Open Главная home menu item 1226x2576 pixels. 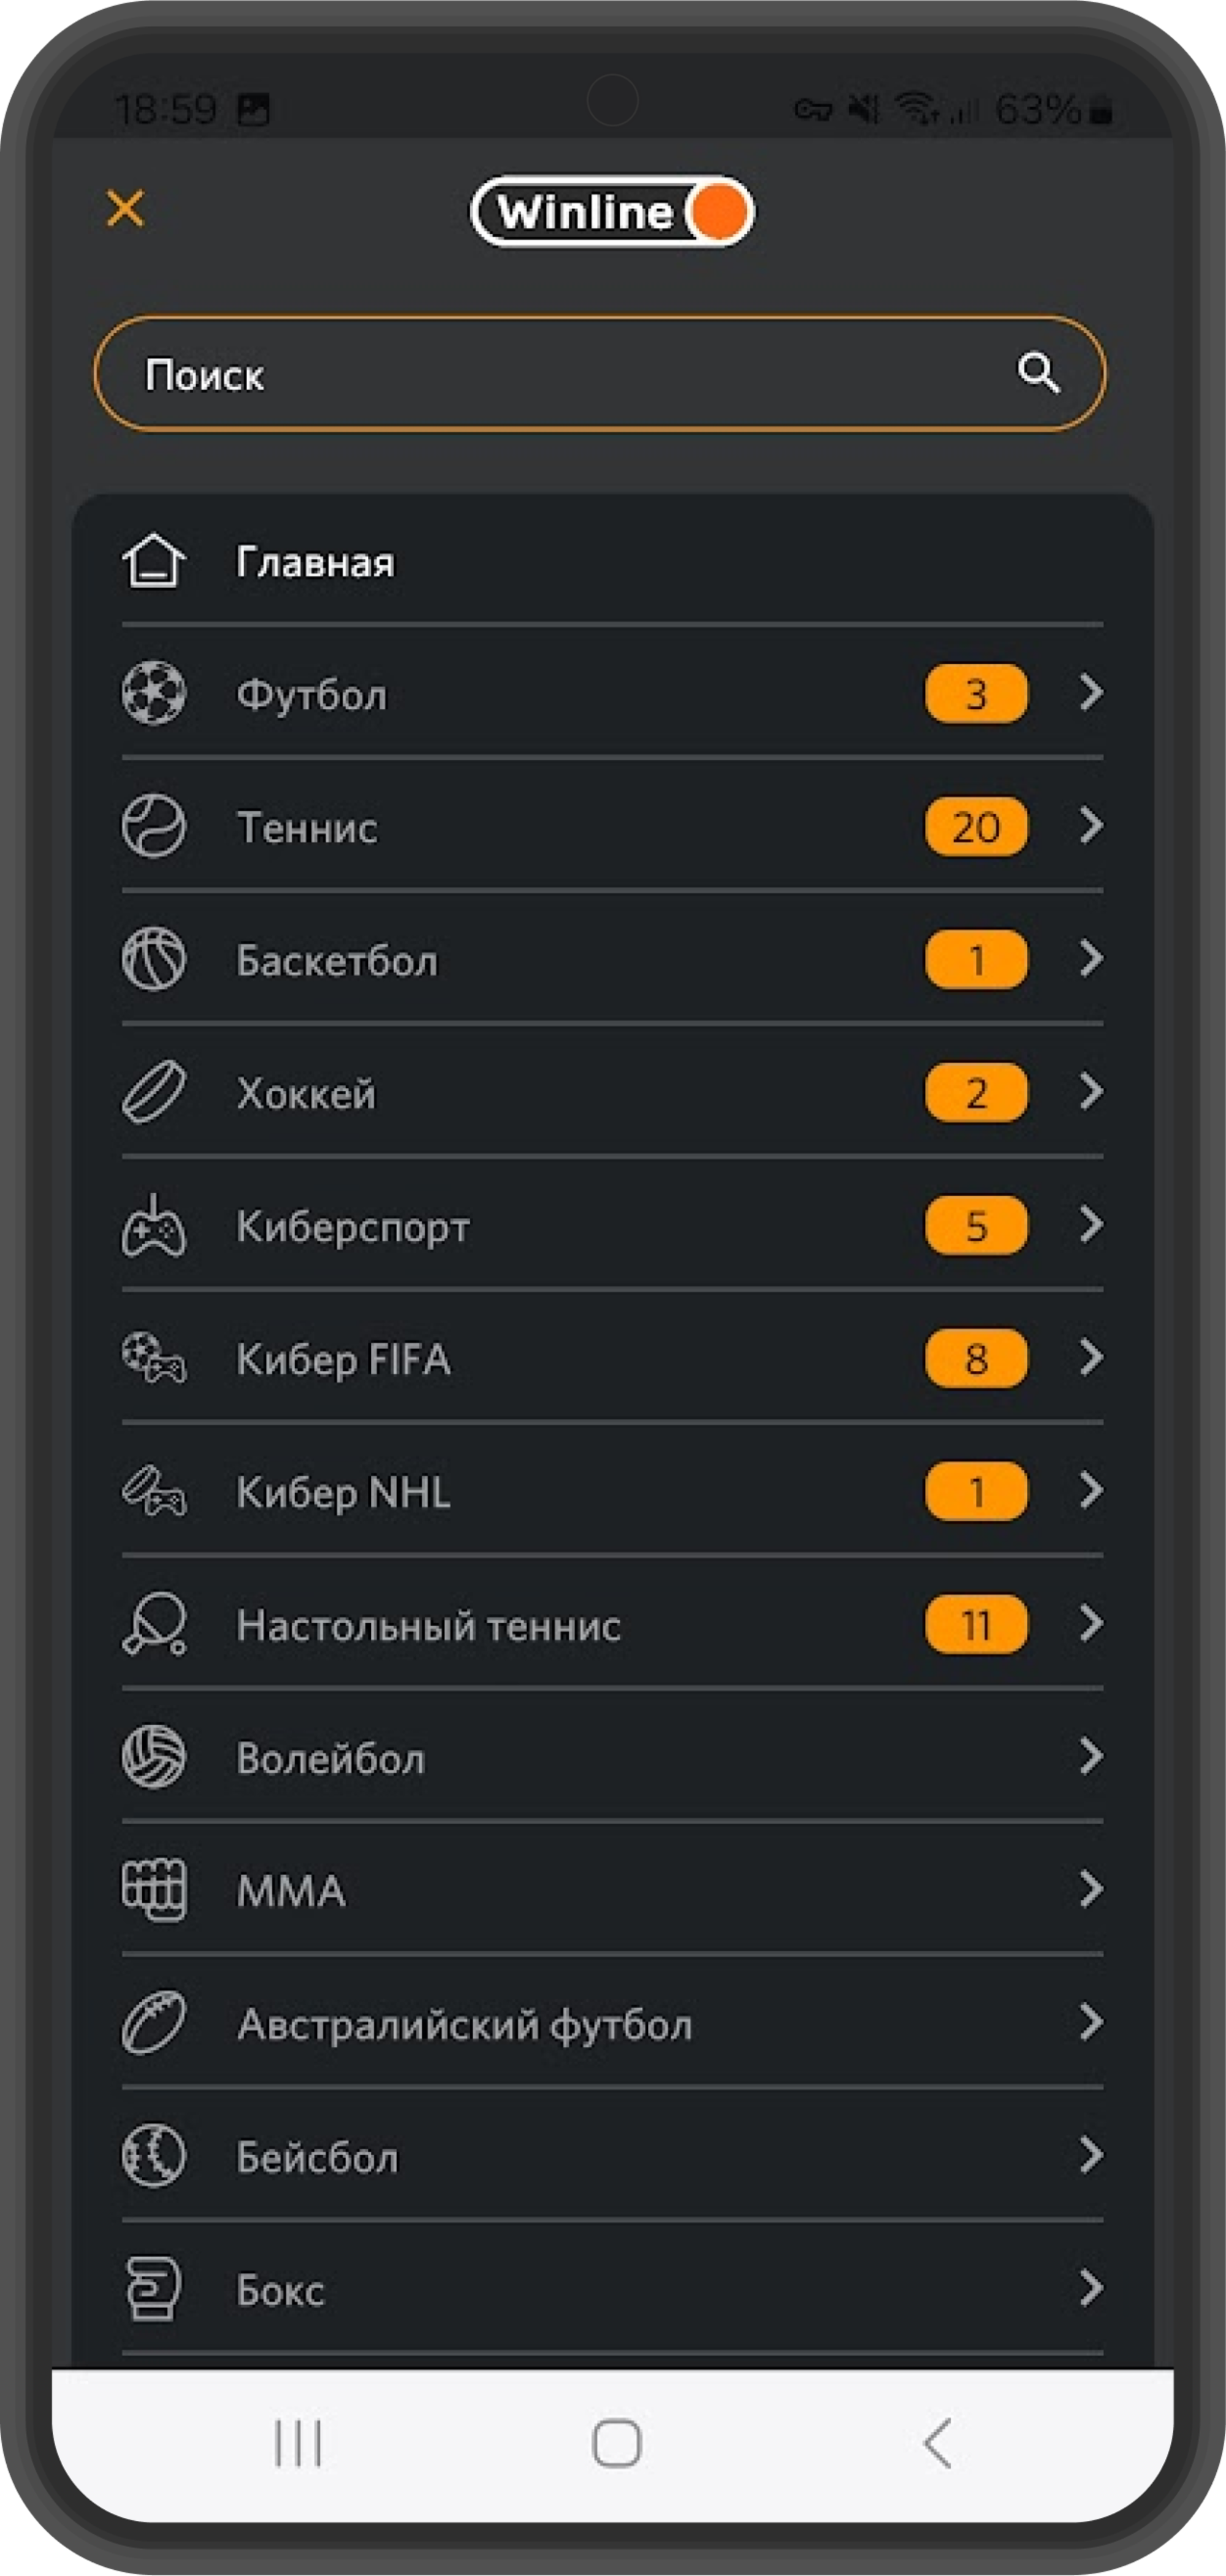pos(314,562)
